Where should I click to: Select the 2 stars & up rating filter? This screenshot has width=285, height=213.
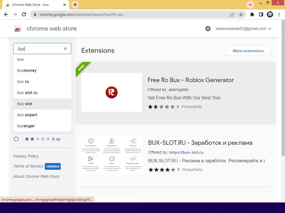point(16,139)
